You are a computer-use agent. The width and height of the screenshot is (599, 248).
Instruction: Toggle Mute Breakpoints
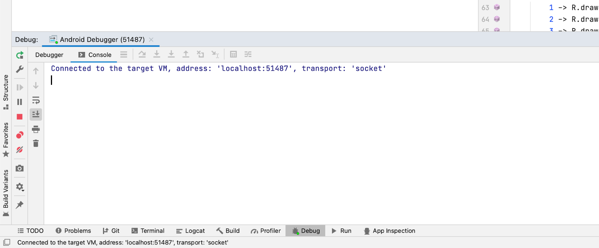coord(20,150)
